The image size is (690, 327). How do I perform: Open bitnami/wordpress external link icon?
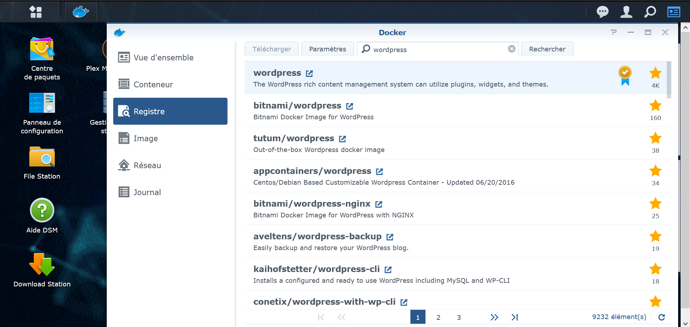tap(350, 106)
